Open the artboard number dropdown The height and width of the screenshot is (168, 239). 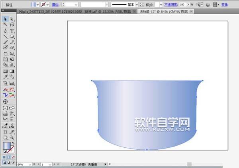coord(50,164)
